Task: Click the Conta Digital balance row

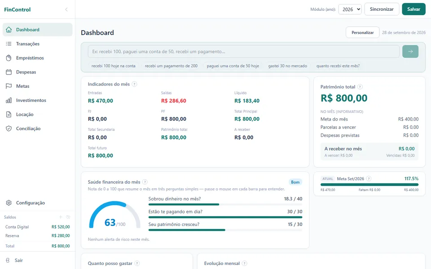Action: (37, 227)
